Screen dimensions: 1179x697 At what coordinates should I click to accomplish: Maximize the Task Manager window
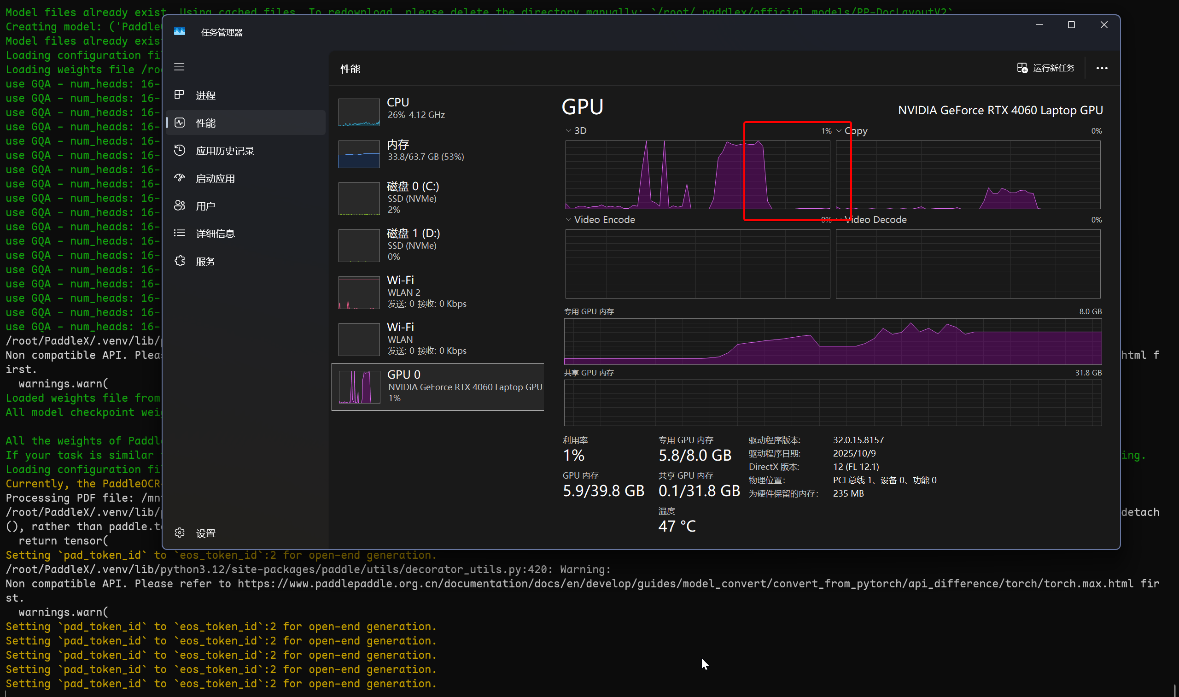tap(1071, 25)
